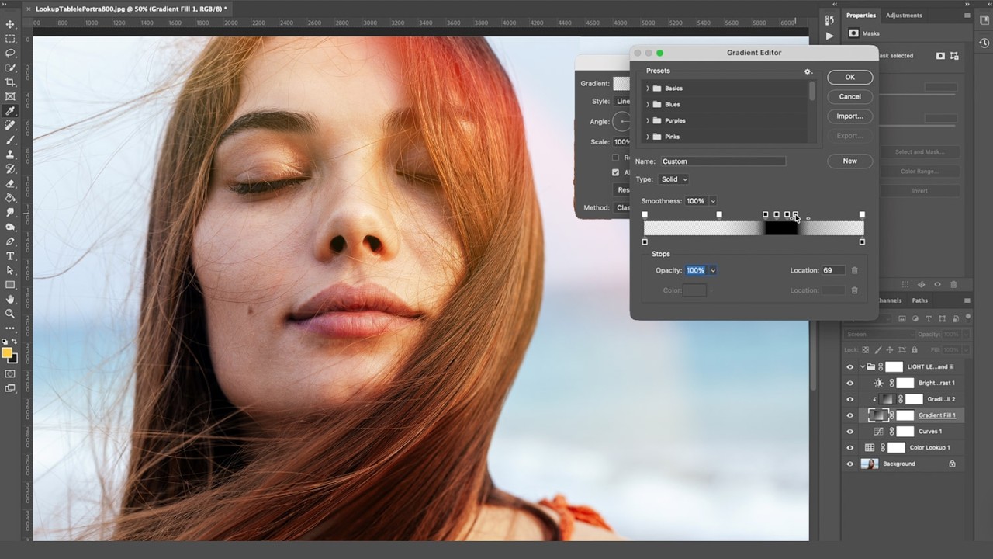Select the Rectangular Marquee tool
The width and height of the screenshot is (993, 559).
point(10,39)
